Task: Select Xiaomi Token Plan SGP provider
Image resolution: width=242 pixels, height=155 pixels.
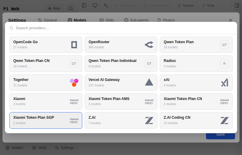Action: [x=46, y=121]
